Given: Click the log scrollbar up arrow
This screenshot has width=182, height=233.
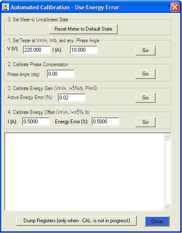Looking at the screenshot, I should [168, 137].
